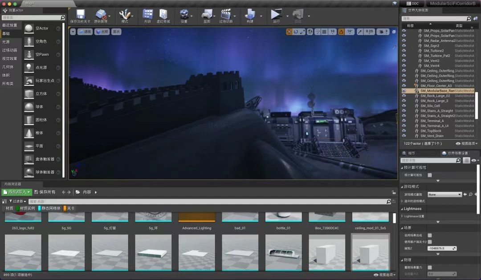Click the 保存当前关卡 save level icon
Screen dimensions: 481x280
pyautogui.click(x=80, y=14)
